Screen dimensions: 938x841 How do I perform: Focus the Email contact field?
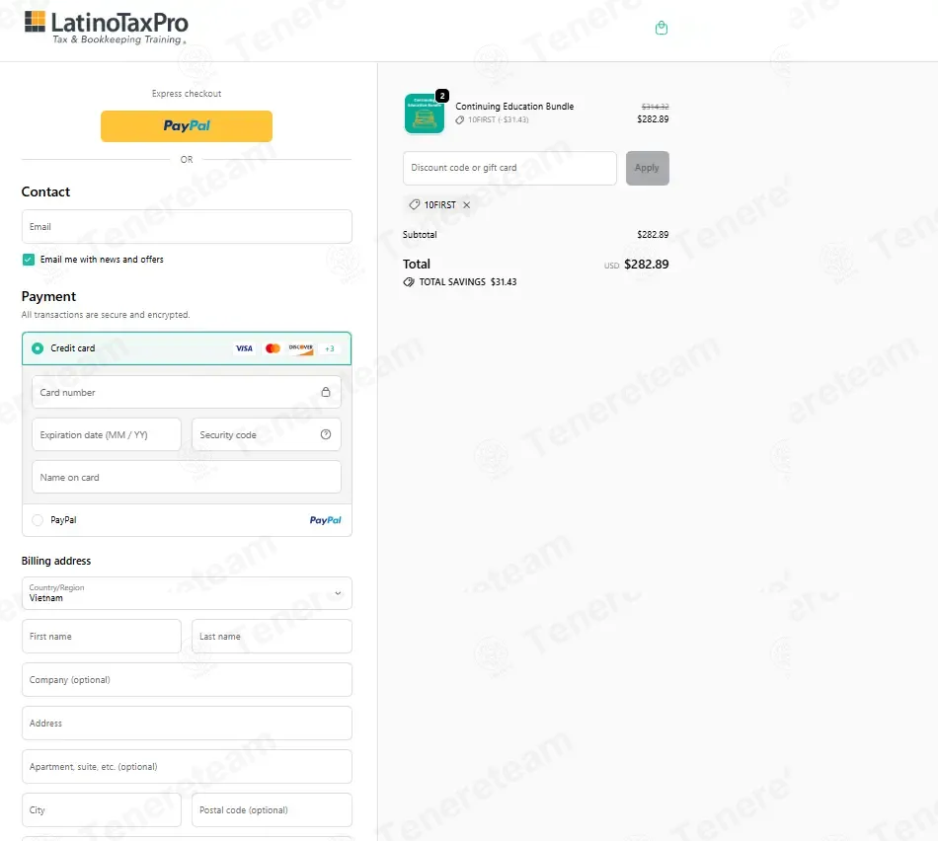187,227
